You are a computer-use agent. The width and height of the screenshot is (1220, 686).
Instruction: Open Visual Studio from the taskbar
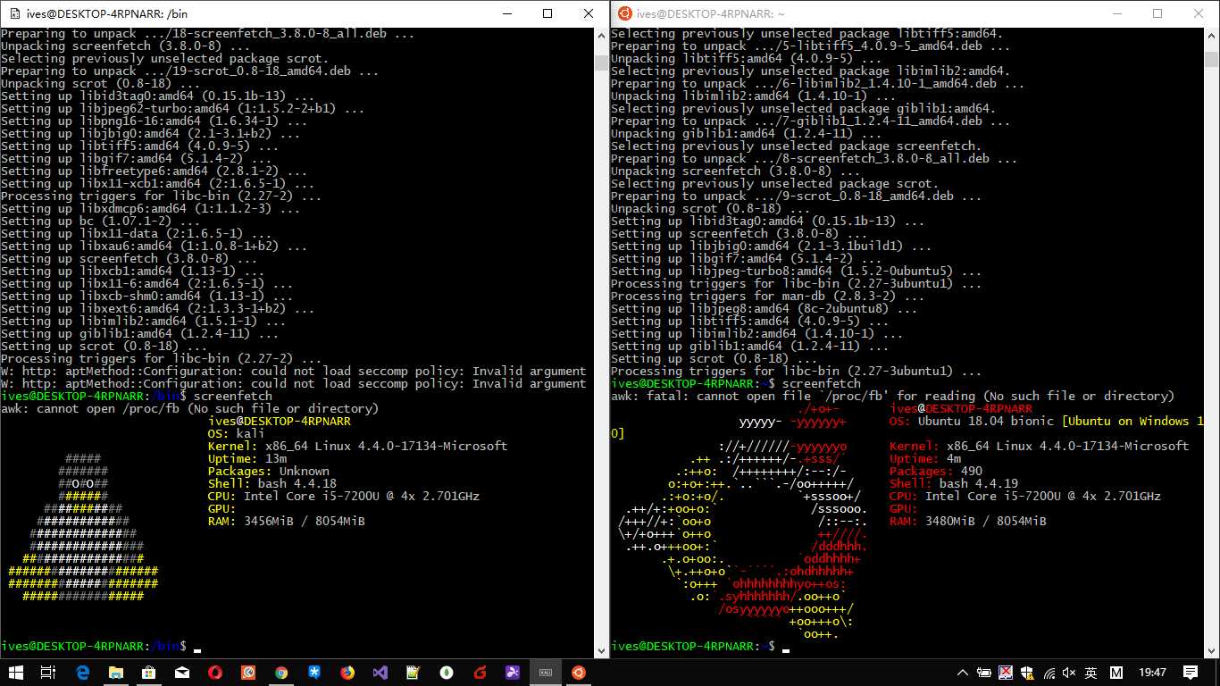coord(380,672)
